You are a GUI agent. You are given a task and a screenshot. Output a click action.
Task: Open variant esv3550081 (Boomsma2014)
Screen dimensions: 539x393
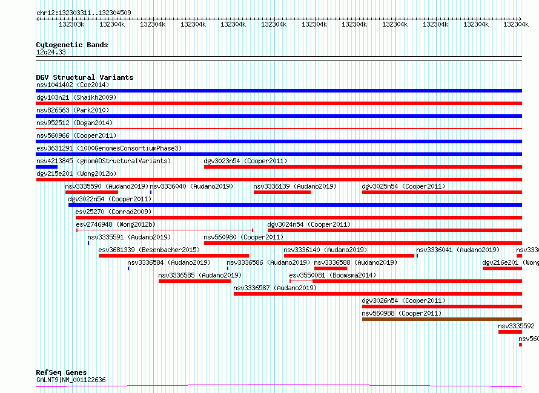click(x=332, y=275)
